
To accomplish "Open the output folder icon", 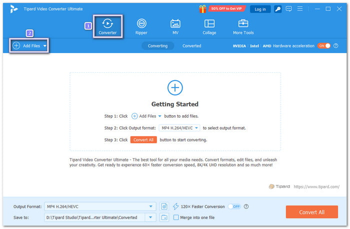I will pos(164,217).
